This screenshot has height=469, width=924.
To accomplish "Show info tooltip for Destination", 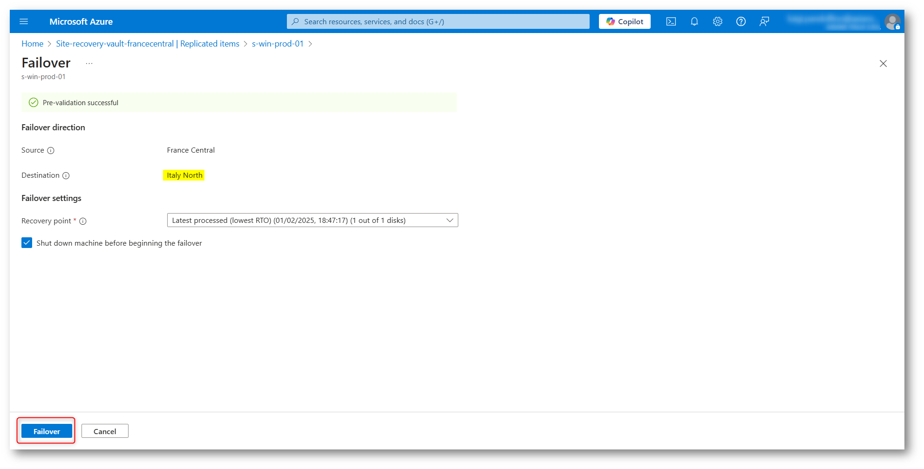I will pyautogui.click(x=66, y=175).
